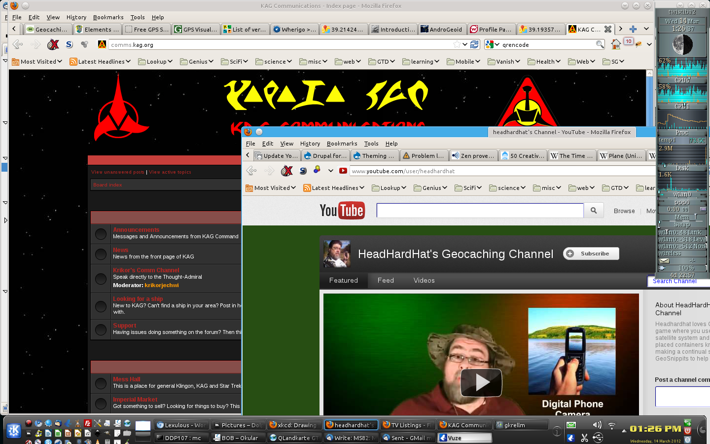Open Krikor's Comm Channel forum
Screen dimensions: 710x444
pos(146,270)
